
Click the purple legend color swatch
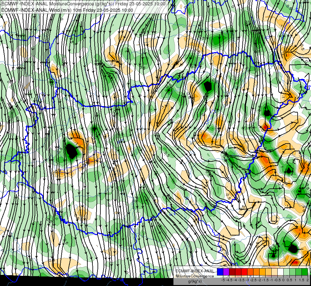pos(226,272)
